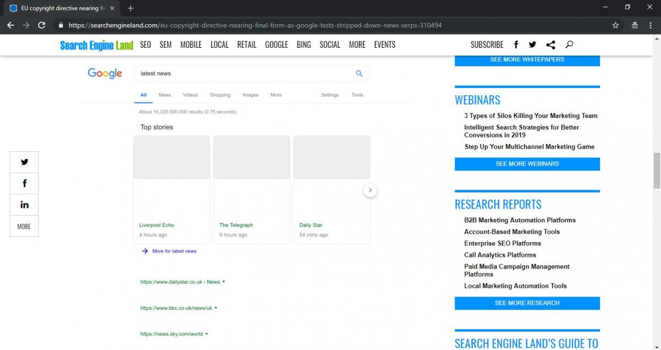The height and width of the screenshot is (350, 661).
Task: Open the MORE navigation menu item
Action: 357,45
